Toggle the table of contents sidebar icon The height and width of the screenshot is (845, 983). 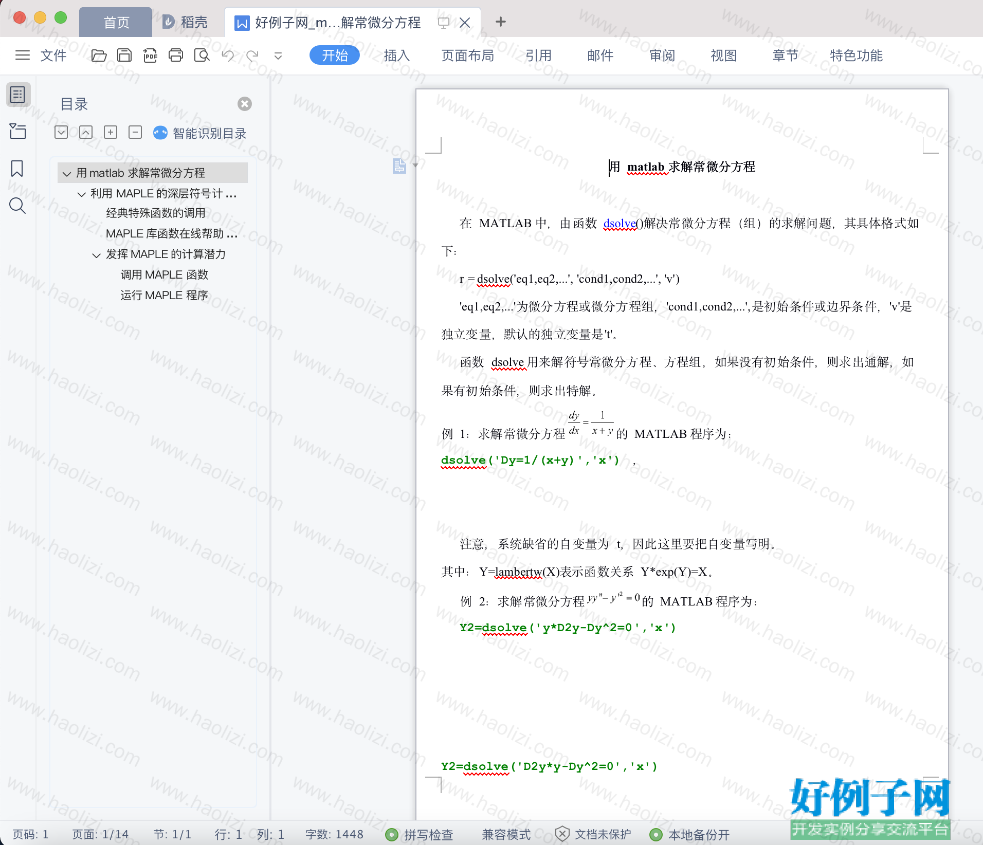(18, 95)
